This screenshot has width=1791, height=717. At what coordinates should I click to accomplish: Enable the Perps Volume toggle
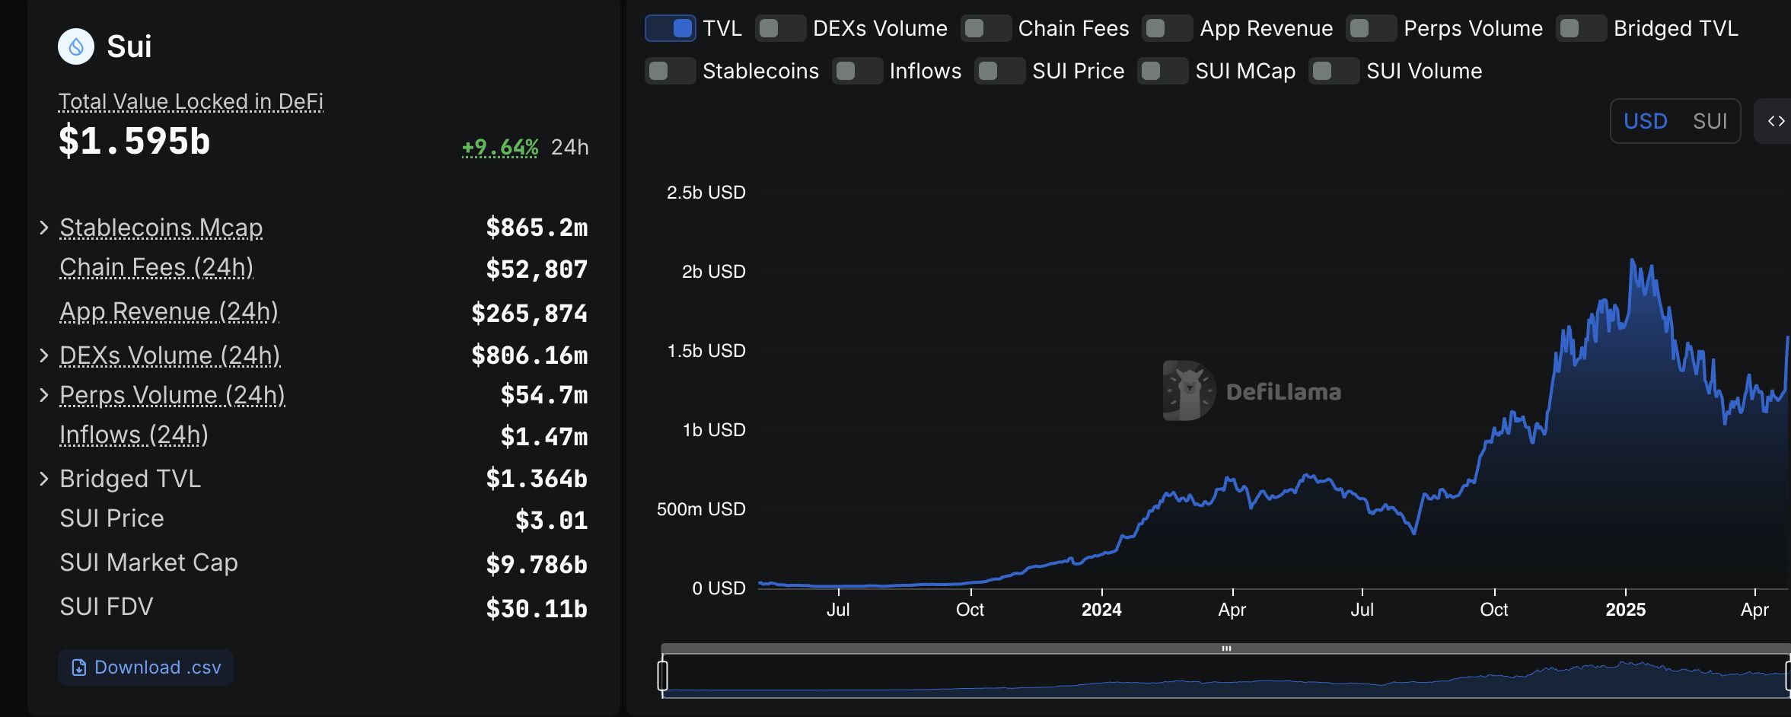[1371, 29]
